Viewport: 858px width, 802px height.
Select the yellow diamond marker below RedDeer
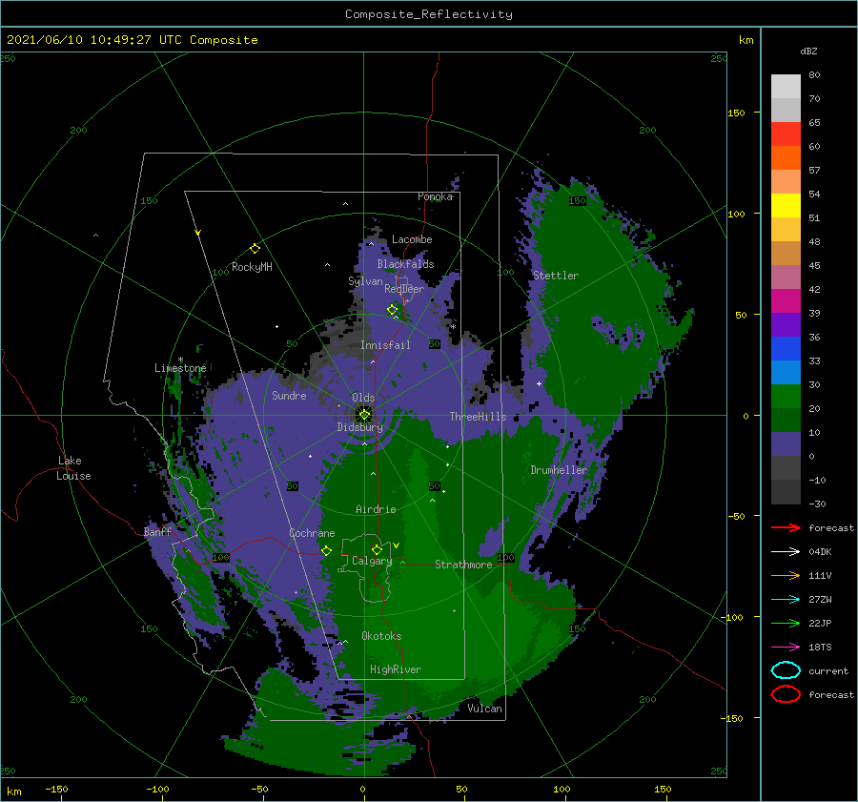tap(392, 310)
